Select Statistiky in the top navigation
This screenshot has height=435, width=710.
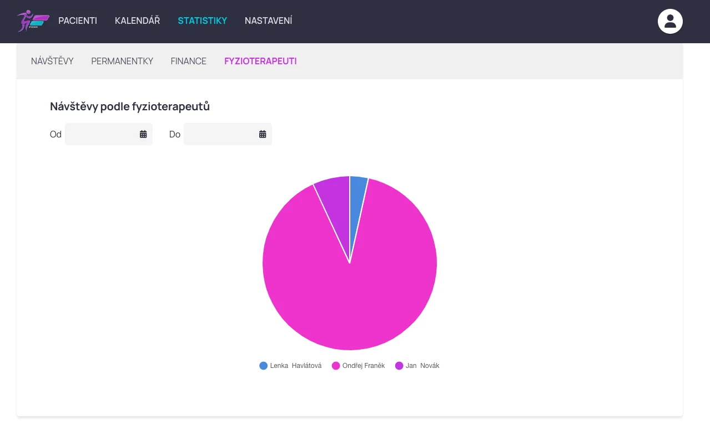[x=202, y=21]
